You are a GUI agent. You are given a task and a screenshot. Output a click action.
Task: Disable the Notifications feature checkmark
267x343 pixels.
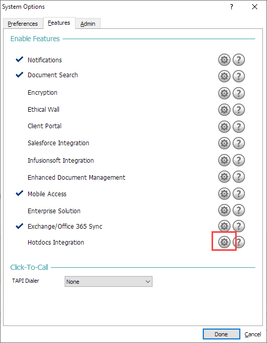click(20, 59)
